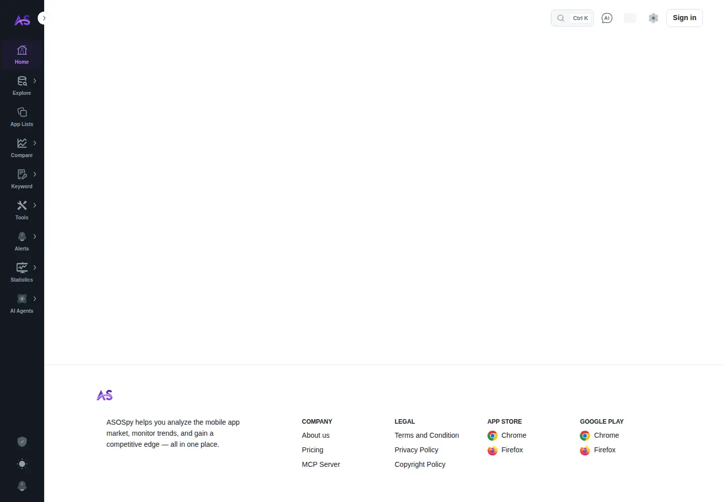Viewport: 723px width, 502px height.
Task: Open the AI chat bubble icon
Action: tap(607, 18)
